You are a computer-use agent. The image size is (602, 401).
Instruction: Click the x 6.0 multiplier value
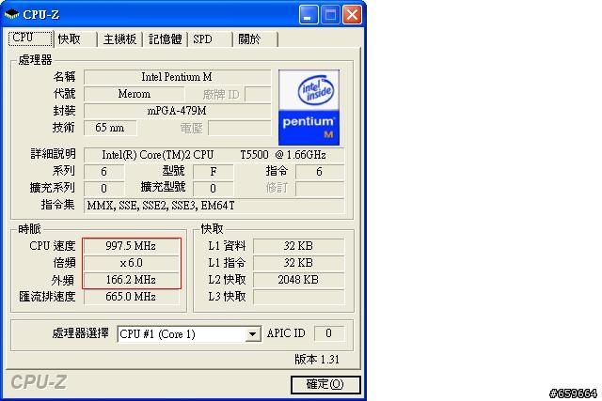(x=131, y=263)
